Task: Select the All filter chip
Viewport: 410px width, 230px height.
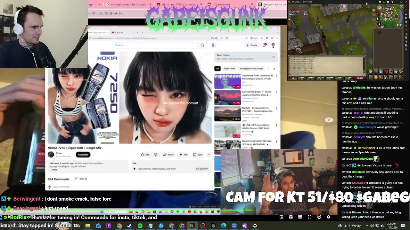Action: tap(217, 69)
